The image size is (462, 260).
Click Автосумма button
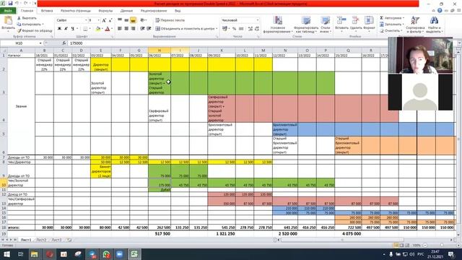click(391, 18)
